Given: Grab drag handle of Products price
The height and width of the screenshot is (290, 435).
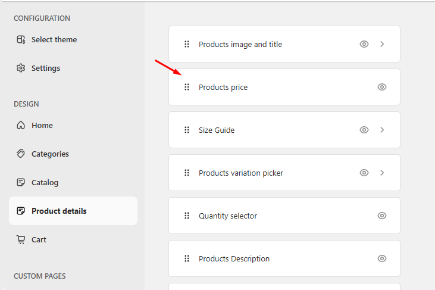Looking at the screenshot, I should point(187,87).
